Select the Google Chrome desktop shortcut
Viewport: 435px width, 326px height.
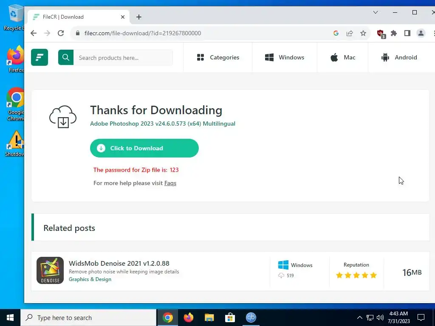click(16, 104)
